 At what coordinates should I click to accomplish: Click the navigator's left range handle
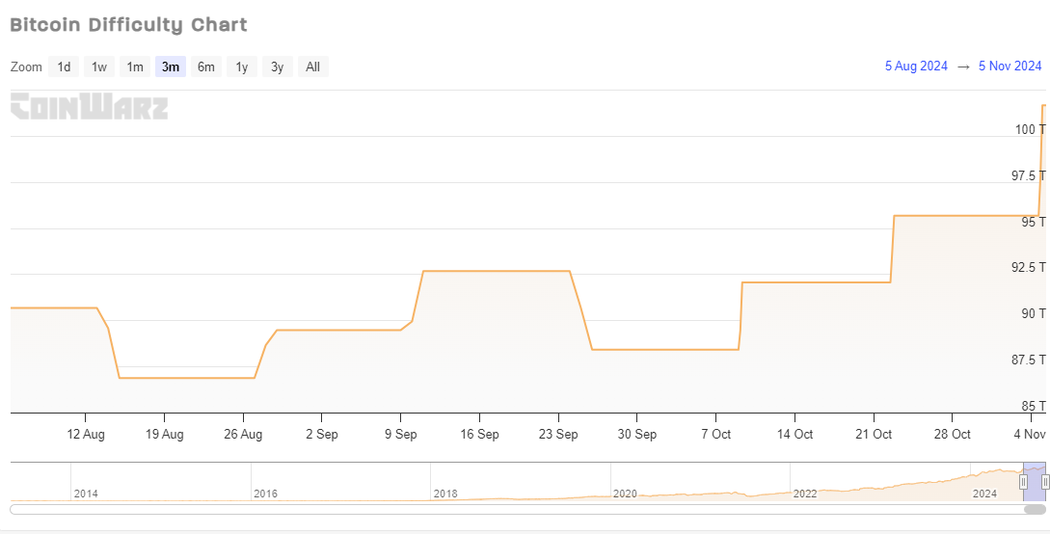pos(1023,482)
